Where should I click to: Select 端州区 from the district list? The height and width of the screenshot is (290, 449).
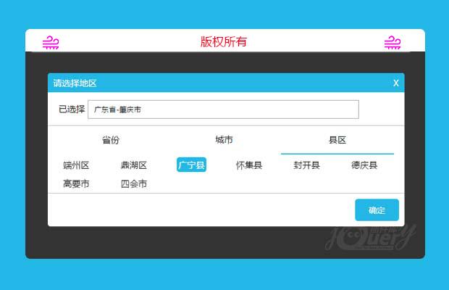tap(76, 165)
